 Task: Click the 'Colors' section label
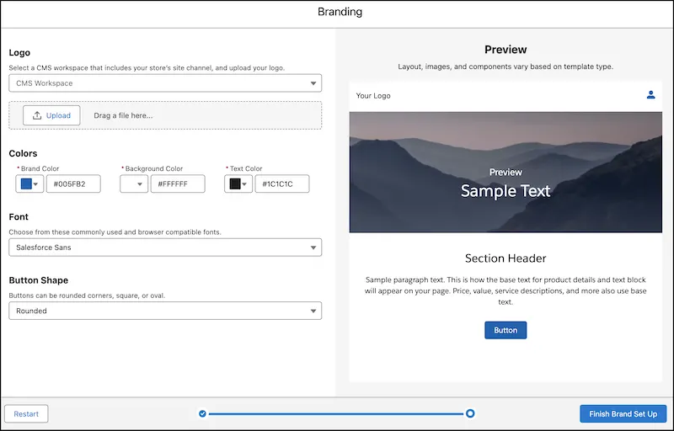pyautogui.click(x=24, y=153)
